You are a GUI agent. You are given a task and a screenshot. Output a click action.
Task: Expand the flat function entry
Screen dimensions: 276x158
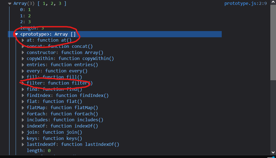(23, 102)
